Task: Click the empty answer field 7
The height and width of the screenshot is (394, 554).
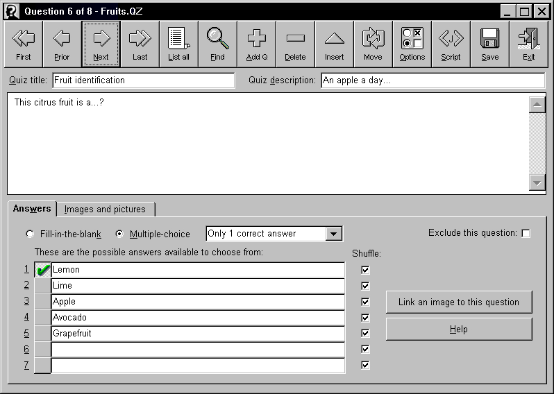Action: click(198, 365)
